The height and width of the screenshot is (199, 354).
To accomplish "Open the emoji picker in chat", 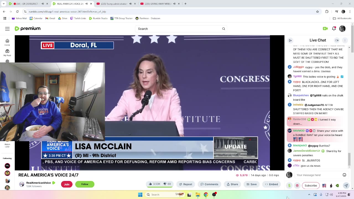I will coord(344,175).
